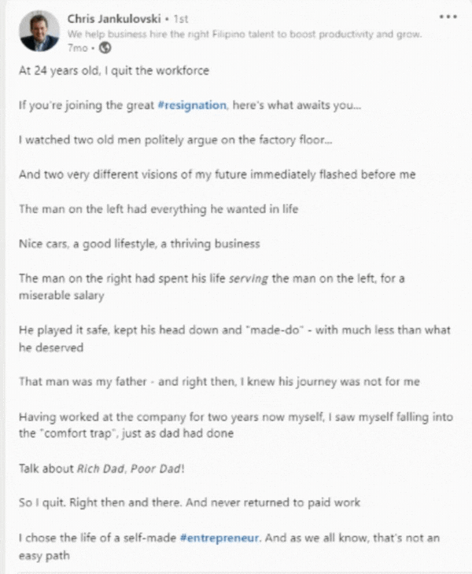Viewport: 472px width, 574px height.
Task: Click the Chris Jankulovski name link
Action: 113,18
